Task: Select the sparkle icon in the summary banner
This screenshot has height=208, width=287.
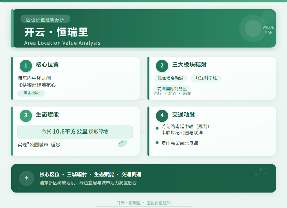Action: pos(26,178)
